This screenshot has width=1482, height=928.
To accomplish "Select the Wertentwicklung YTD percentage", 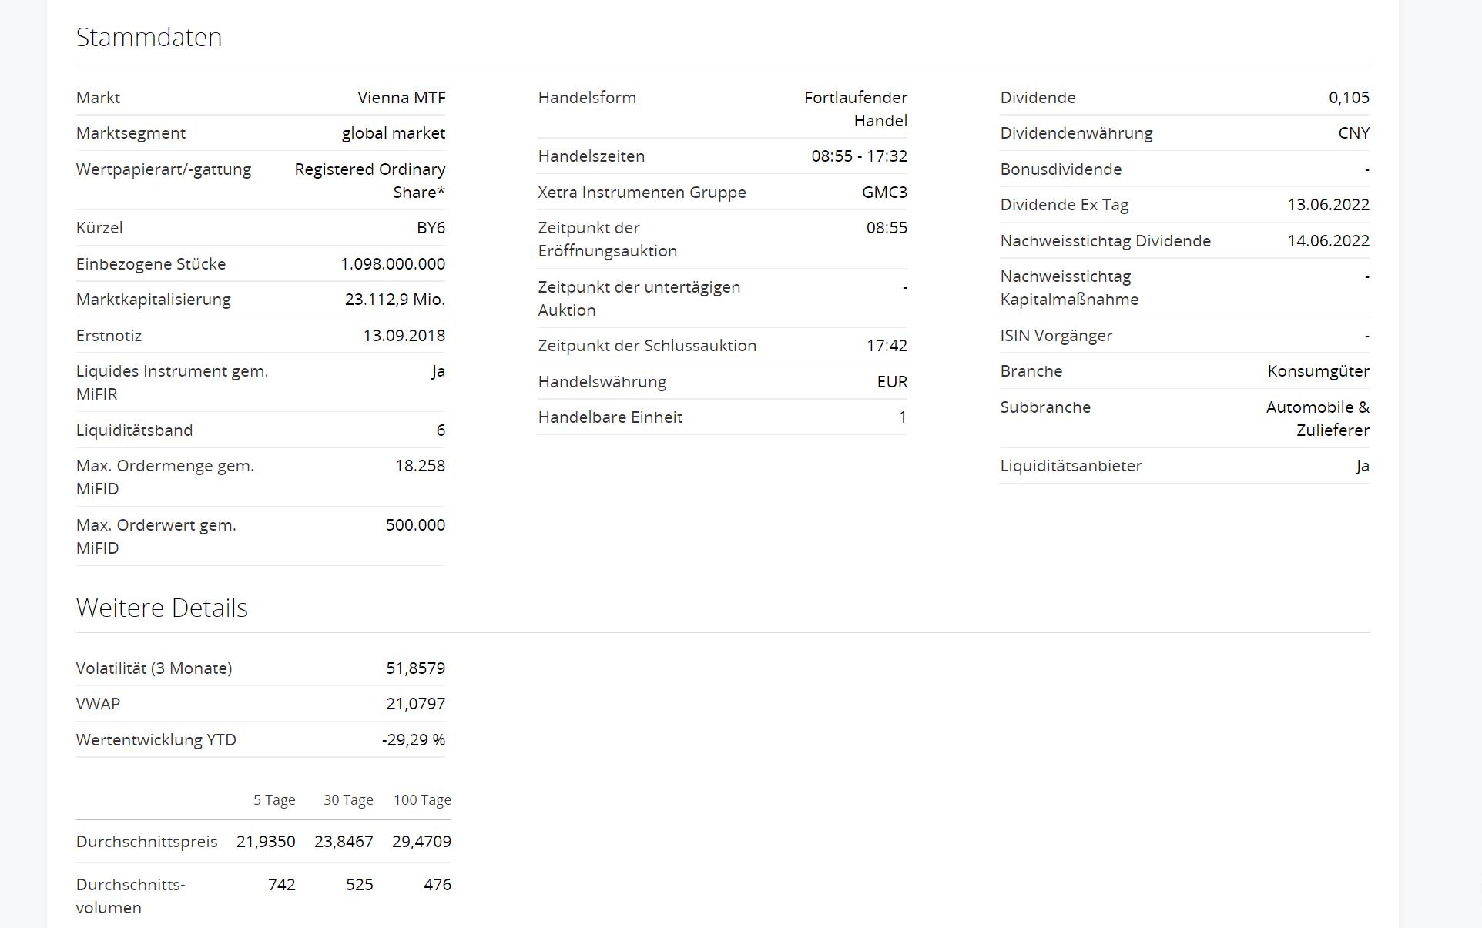I will pyautogui.click(x=413, y=740).
